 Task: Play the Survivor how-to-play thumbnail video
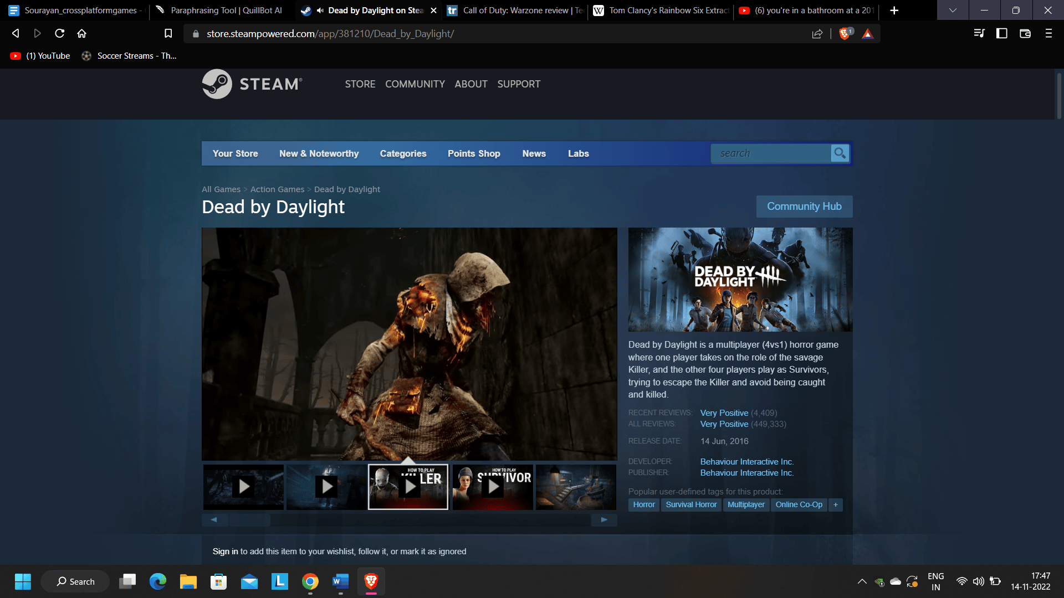490,486
